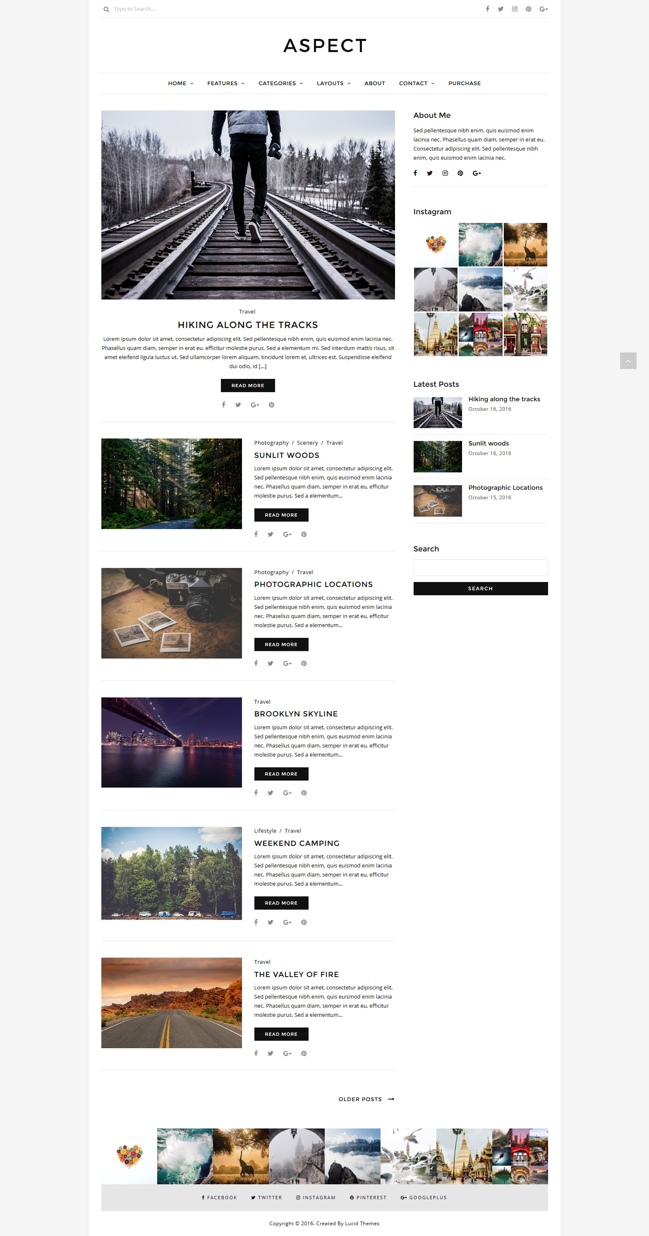Open the Layouts dropdown menu
The height and width of the screenshot is (1236, 649).
(334, 84)
